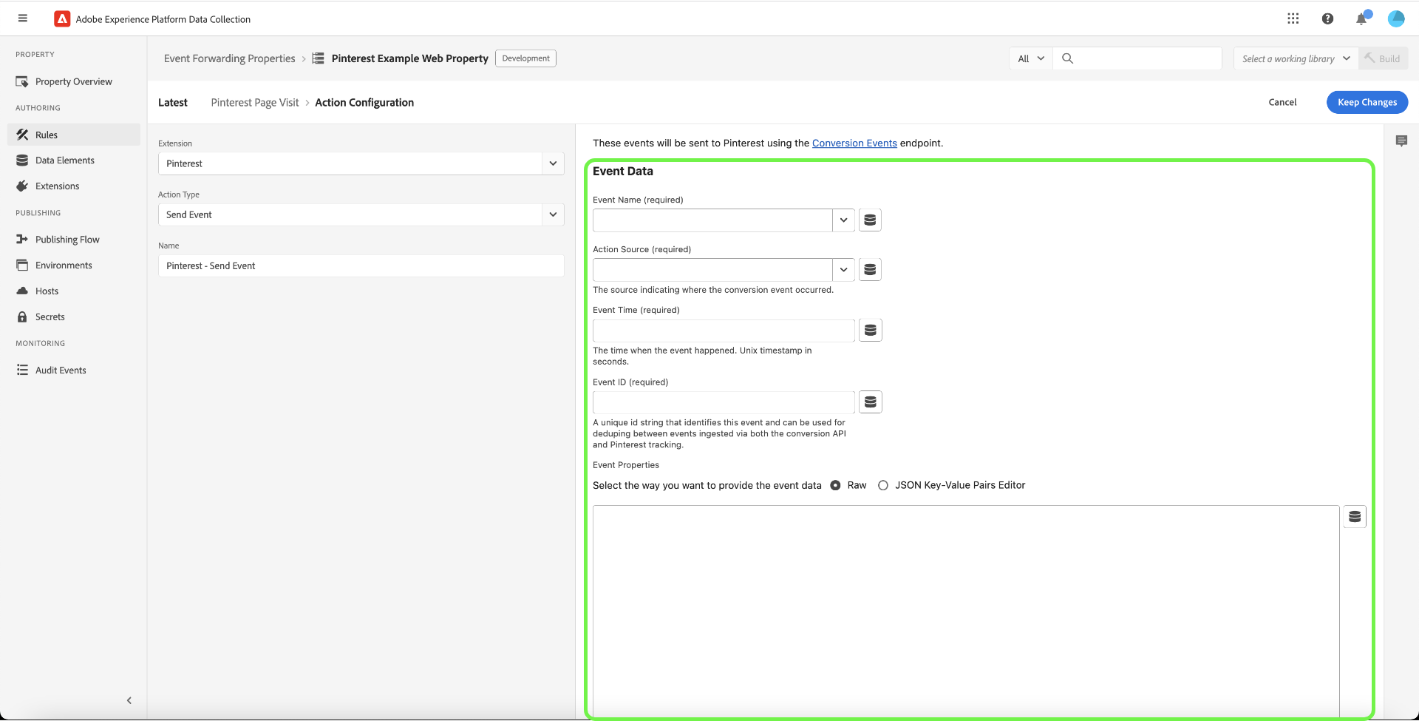Open Data Elements section
1419x721 pixels.
click(x=74, y=160)
